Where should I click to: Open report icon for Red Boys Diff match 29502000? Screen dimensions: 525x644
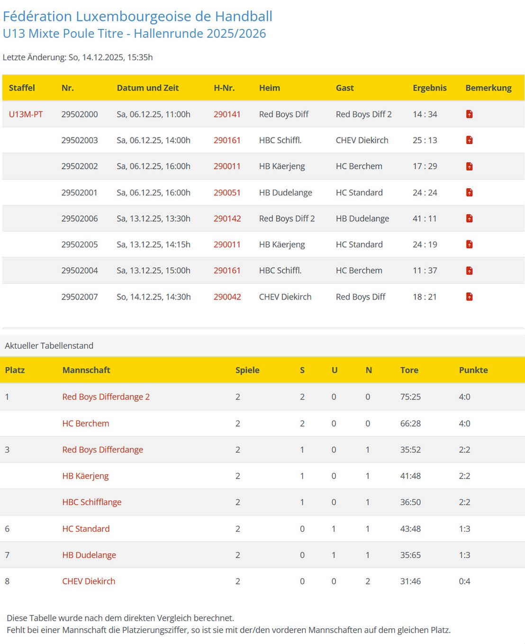(469, 114)
